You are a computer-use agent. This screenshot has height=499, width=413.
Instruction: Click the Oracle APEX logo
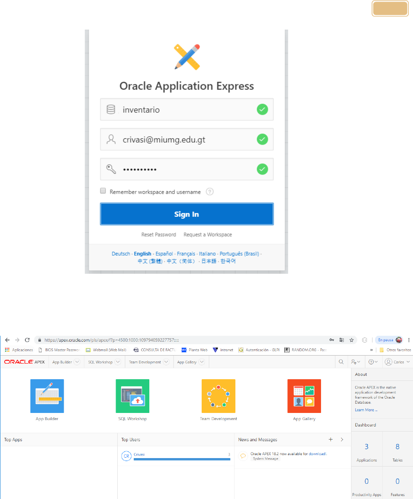24,362
